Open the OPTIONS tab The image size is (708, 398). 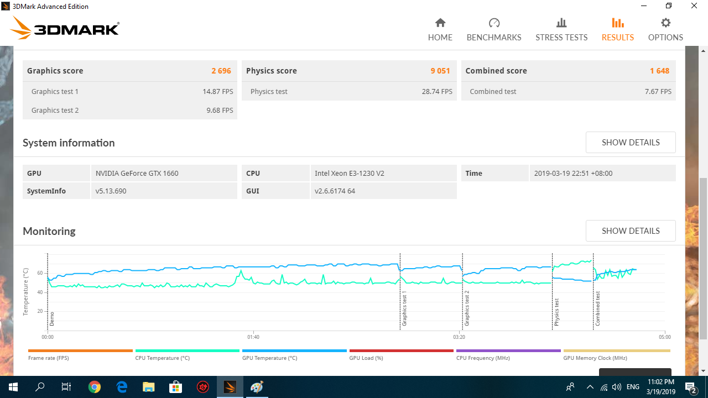(665, 30)
